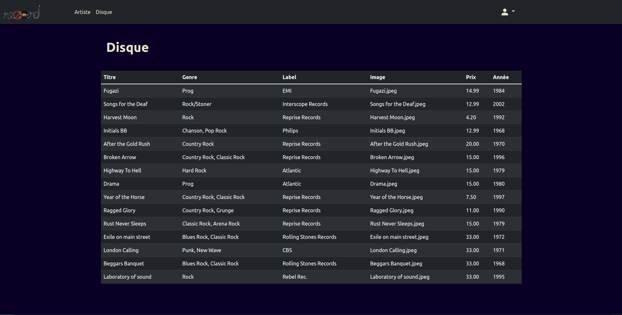The image size is (622, 315).
Task: Click the Songs for the Deaf.jpeg cell
Action: [x=398, y=104]
